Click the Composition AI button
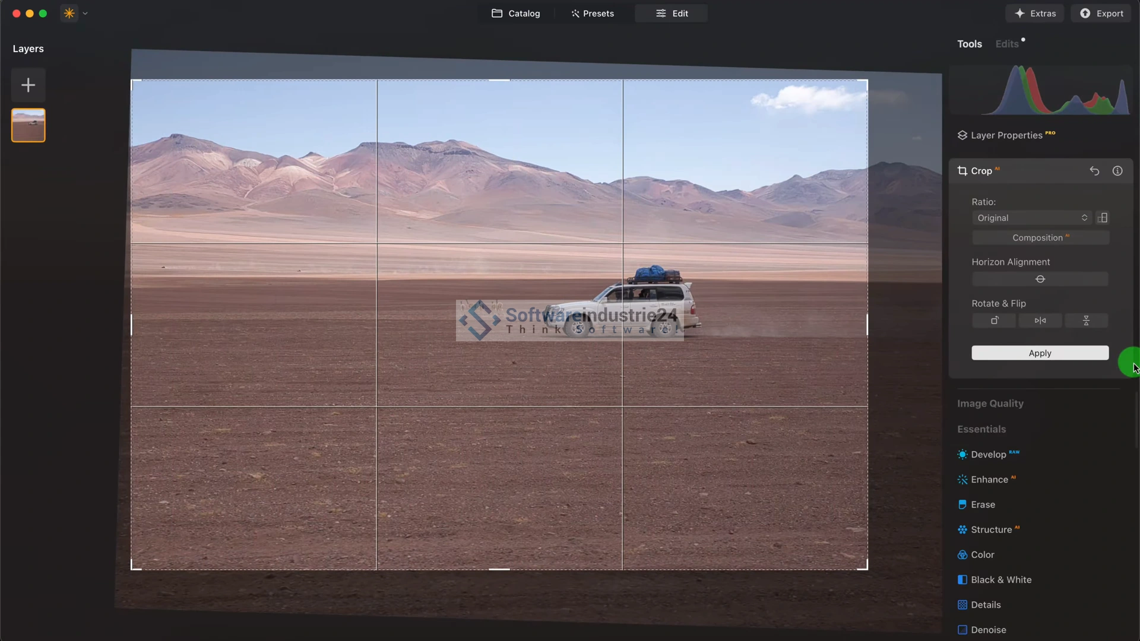This screenshot has width=1140, height=641. [1040, 237]
